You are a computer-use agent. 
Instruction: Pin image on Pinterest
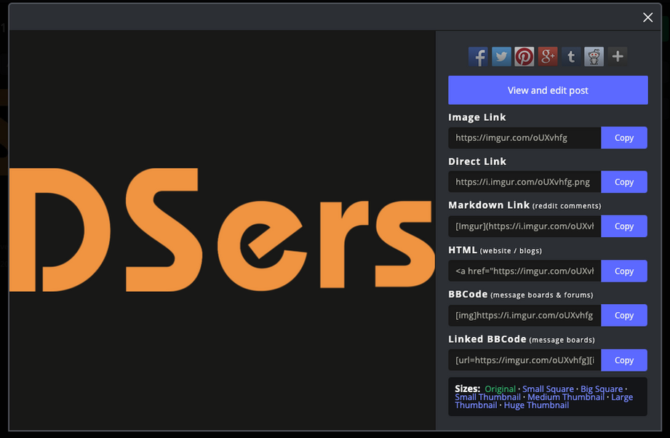525,57
